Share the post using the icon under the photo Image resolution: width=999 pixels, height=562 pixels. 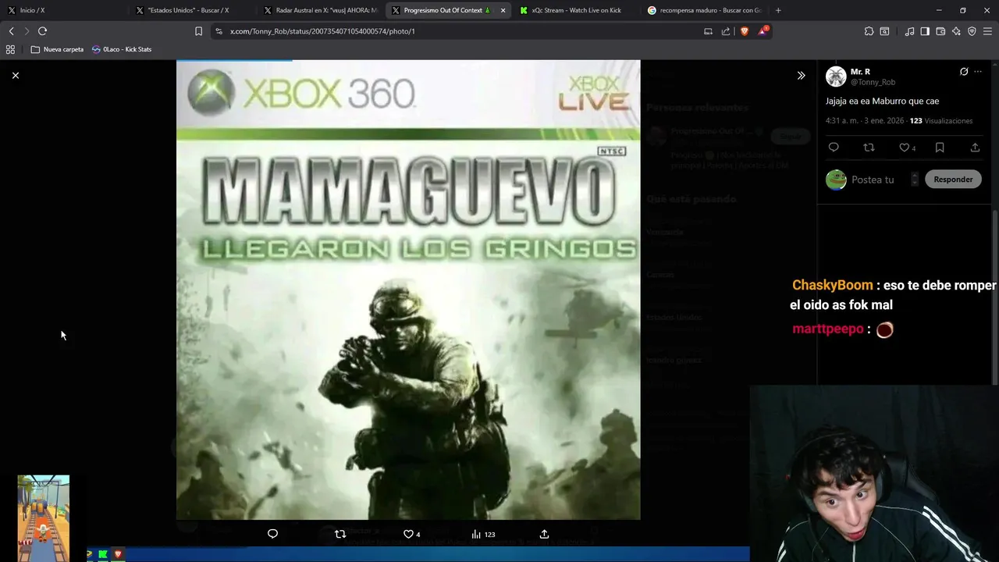(544, 534)
